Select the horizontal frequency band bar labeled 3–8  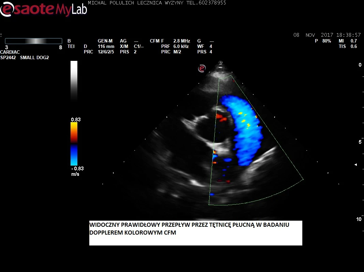click(33, 41)
